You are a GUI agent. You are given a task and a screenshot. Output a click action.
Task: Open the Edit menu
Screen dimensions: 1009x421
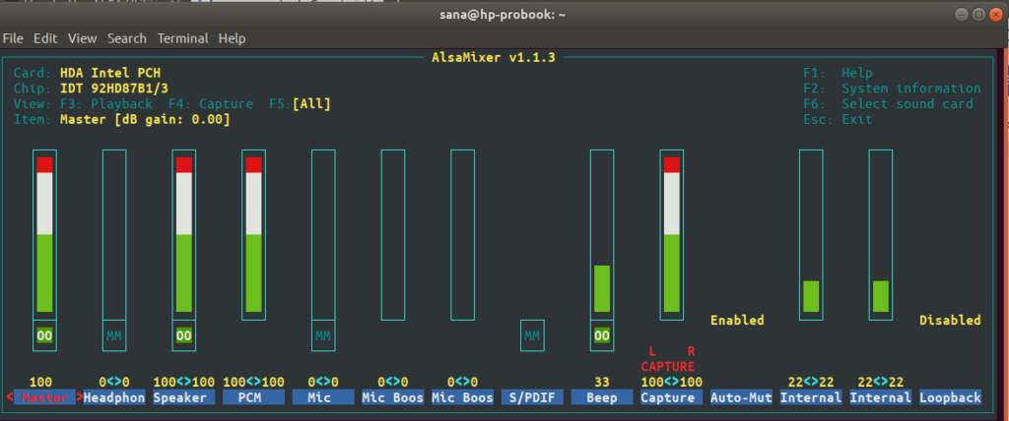[45, 38]
